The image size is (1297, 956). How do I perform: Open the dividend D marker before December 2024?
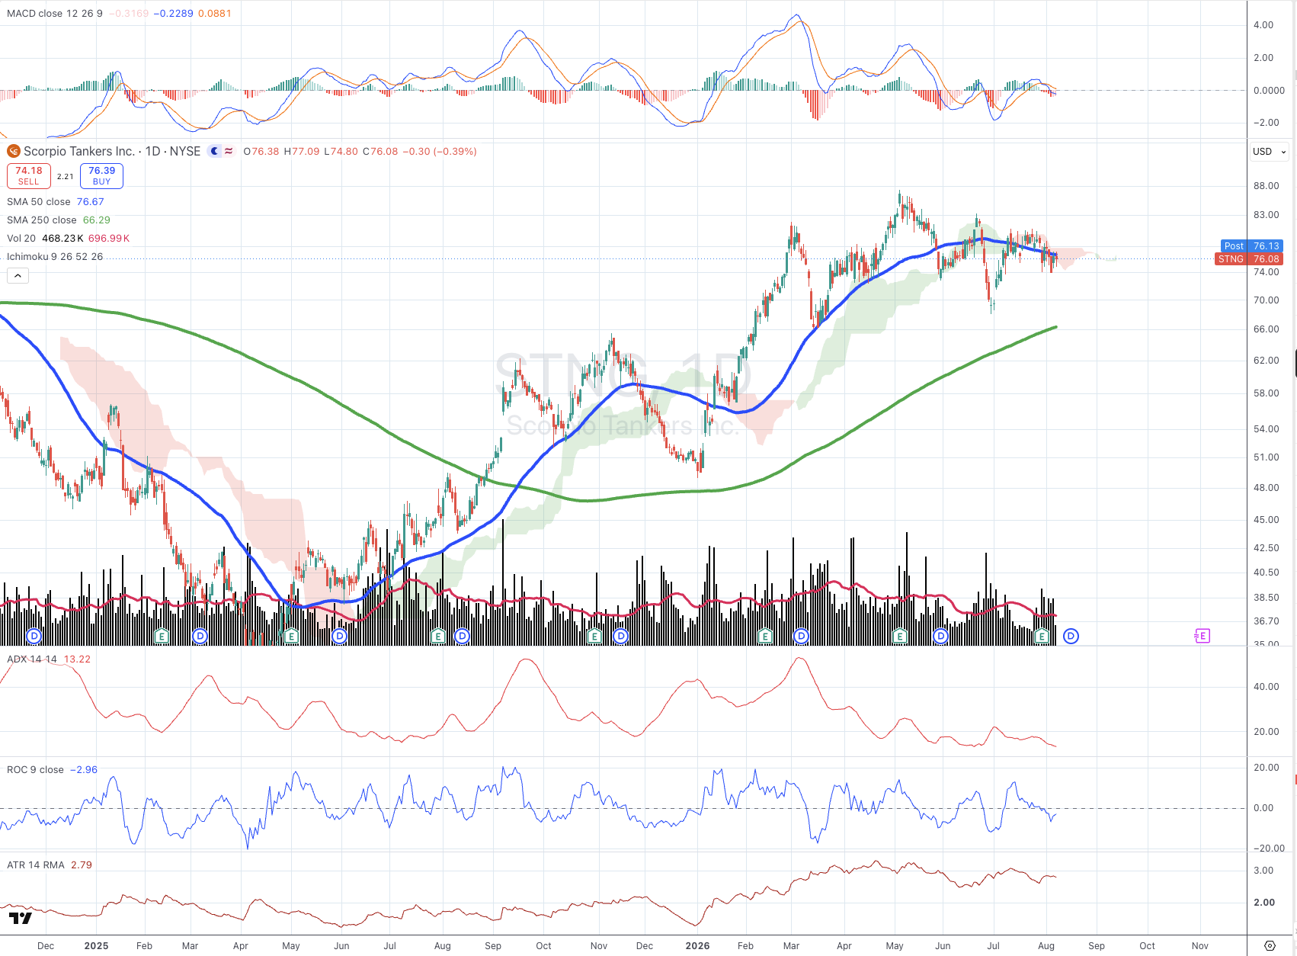pyautogui.click(x=34, y=636)
